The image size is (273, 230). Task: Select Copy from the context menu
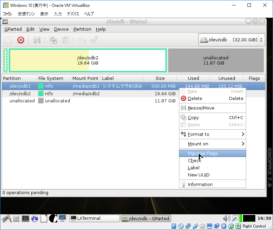point(212,118)
